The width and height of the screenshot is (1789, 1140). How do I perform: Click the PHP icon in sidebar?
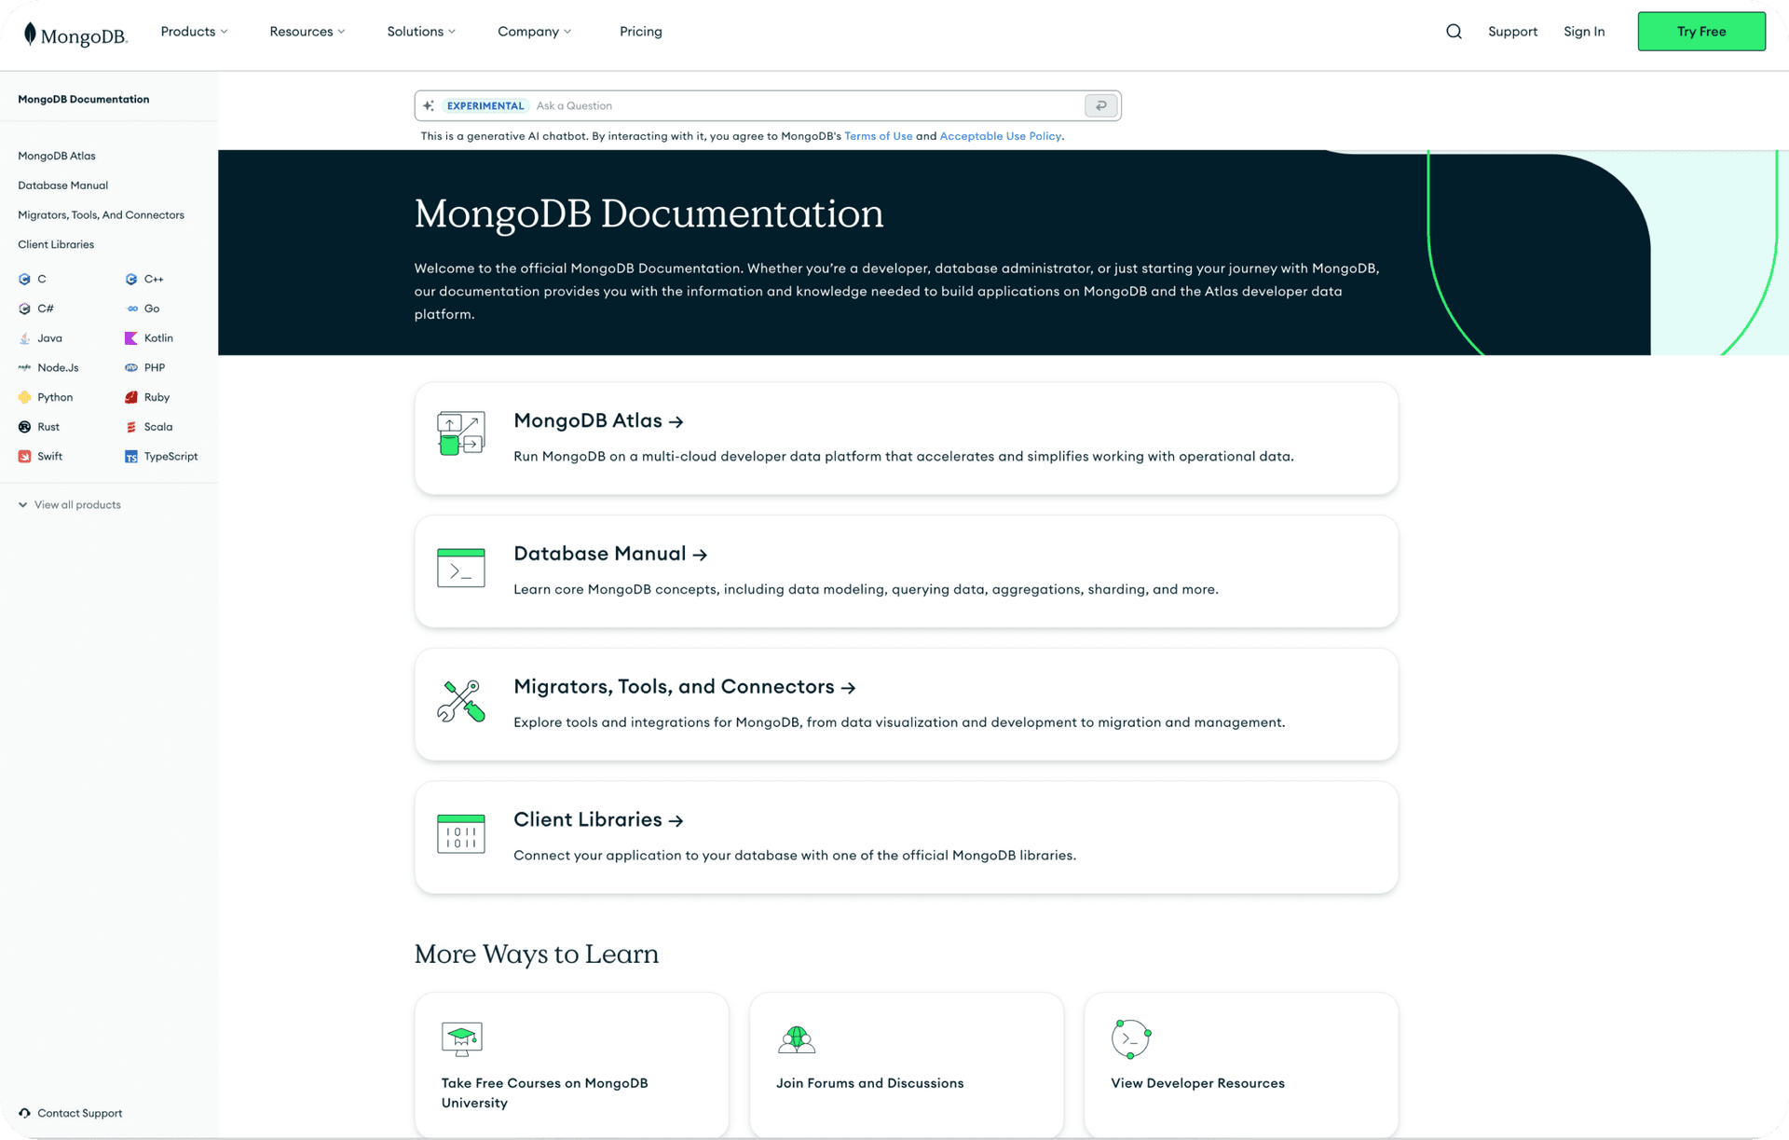131,368
